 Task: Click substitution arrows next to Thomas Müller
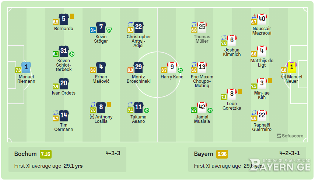(194, 24)
